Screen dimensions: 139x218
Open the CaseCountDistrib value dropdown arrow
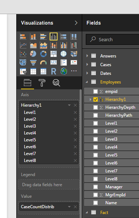[x=69, y=207]
